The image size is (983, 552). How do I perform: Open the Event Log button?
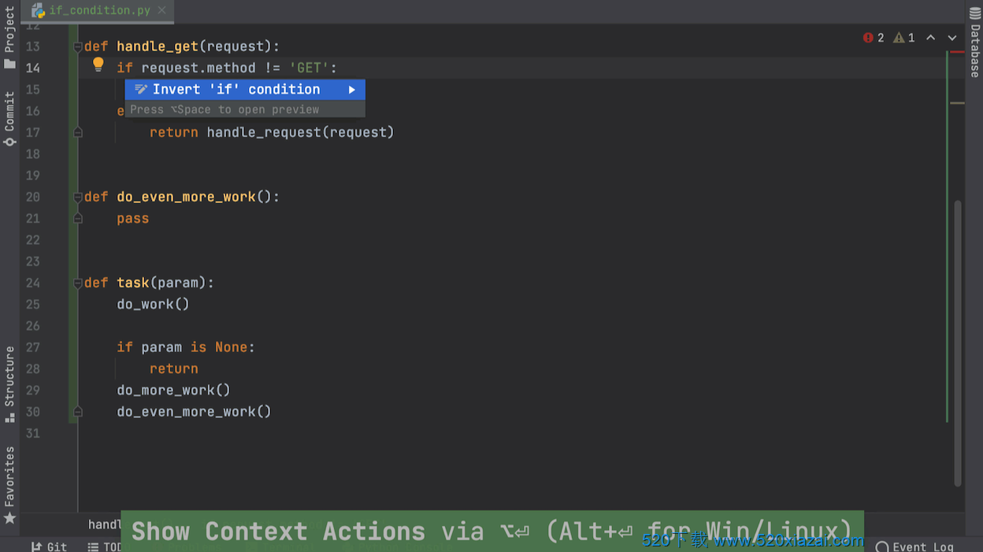pyautogui.click(x=914, y=546)
